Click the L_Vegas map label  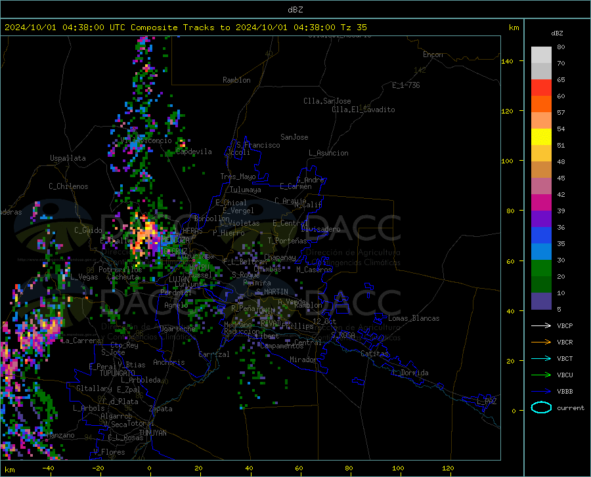84,278
